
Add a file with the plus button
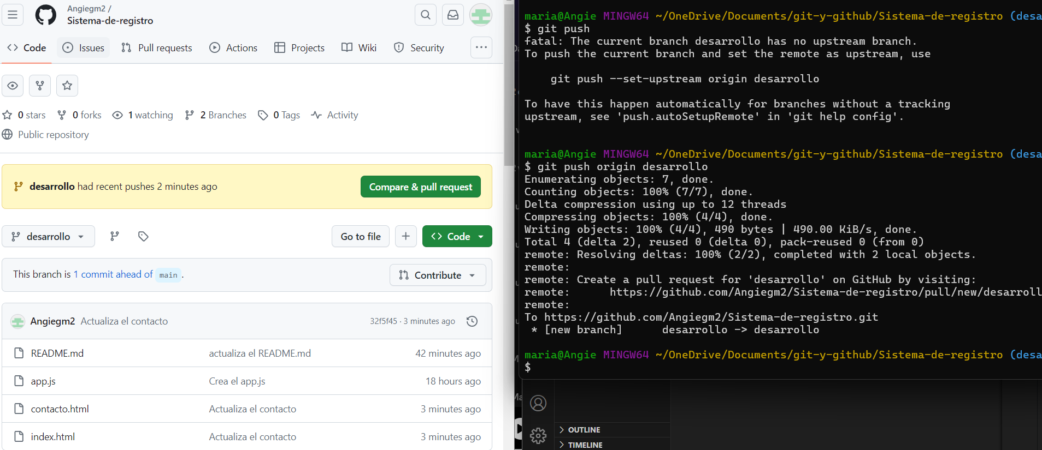pos(406,236)
